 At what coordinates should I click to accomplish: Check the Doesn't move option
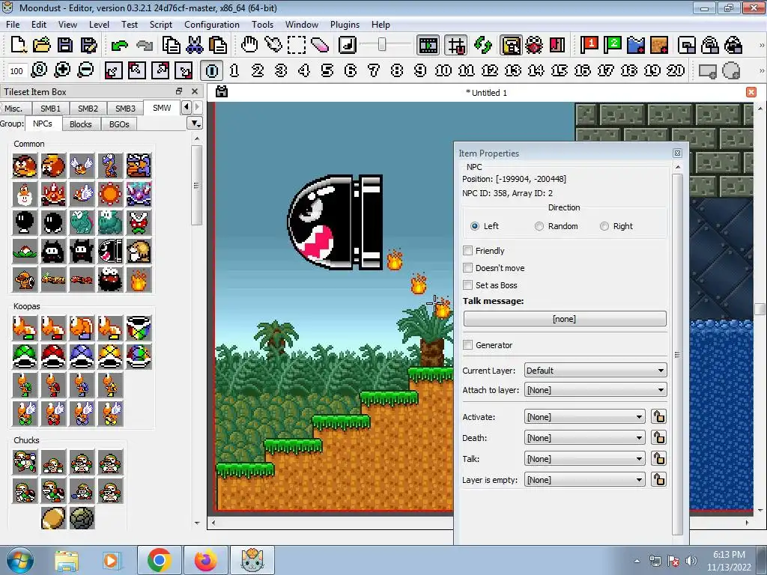(467, 267)
